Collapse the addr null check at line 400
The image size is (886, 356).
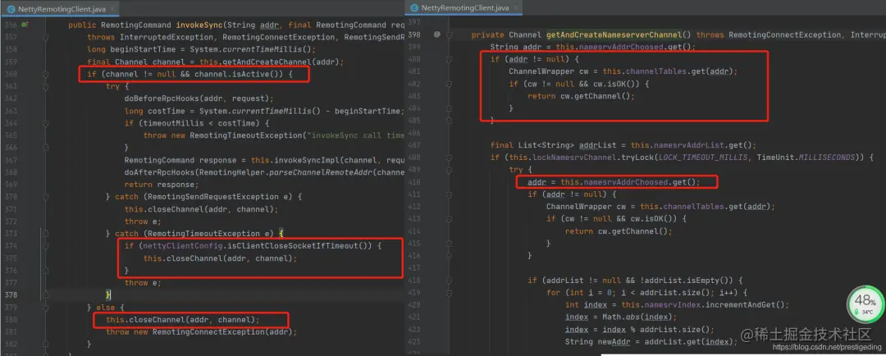[x=450, y=59]
